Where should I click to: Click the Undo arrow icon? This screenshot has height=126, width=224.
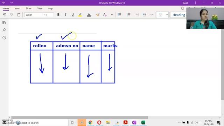5,15
